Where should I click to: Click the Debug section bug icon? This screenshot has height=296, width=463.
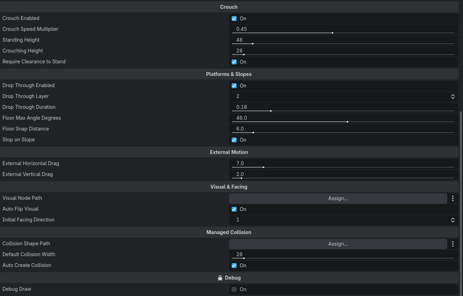(x=220, y=278)
